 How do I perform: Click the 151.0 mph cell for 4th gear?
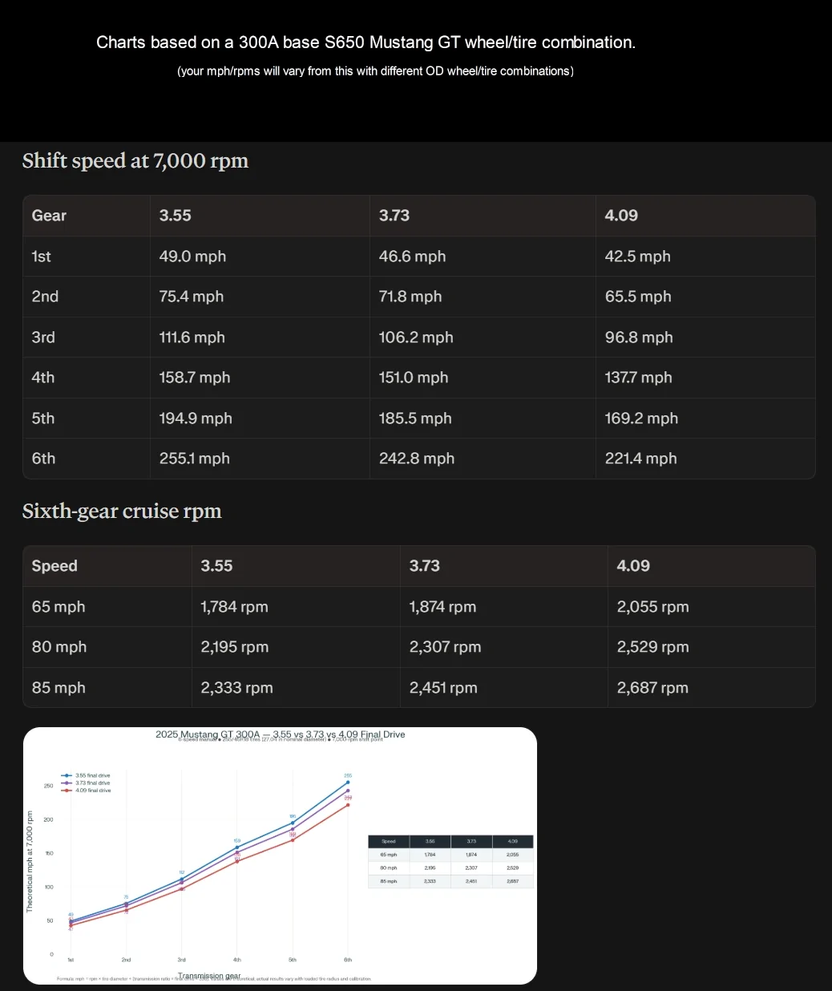point(414,378)
